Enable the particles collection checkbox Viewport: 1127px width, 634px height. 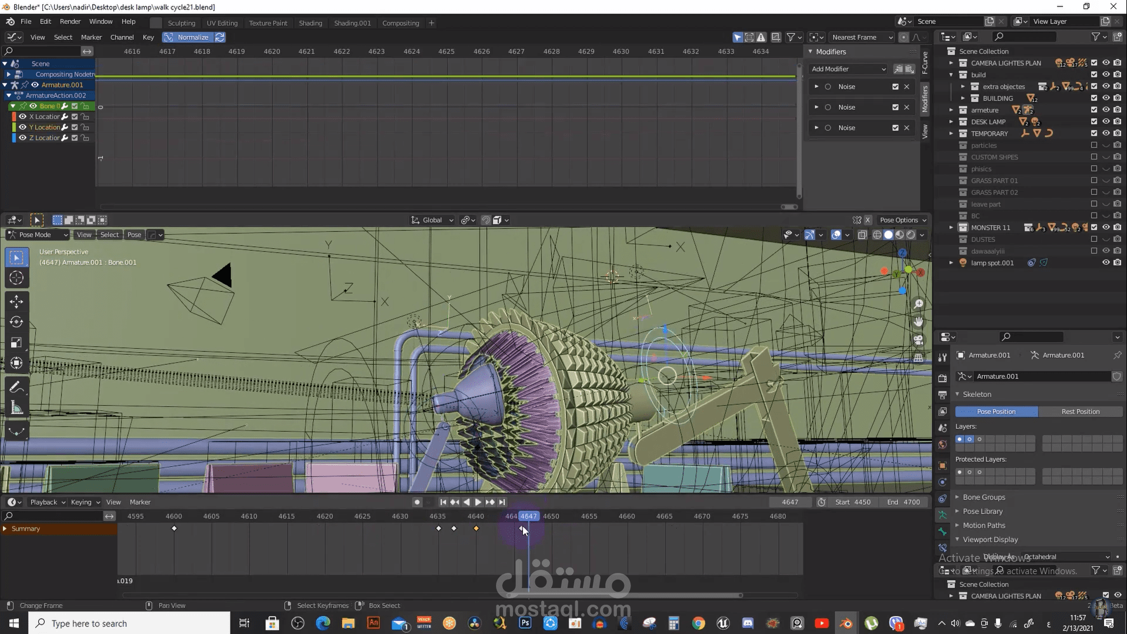[1094, 145]
